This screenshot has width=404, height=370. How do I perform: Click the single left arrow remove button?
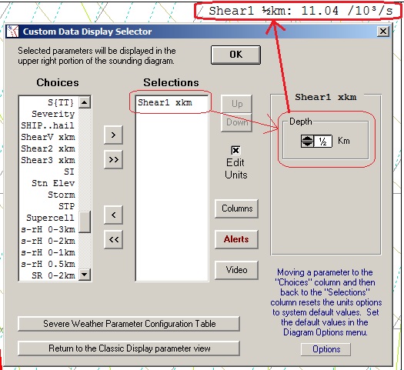(x=113, y=215)
